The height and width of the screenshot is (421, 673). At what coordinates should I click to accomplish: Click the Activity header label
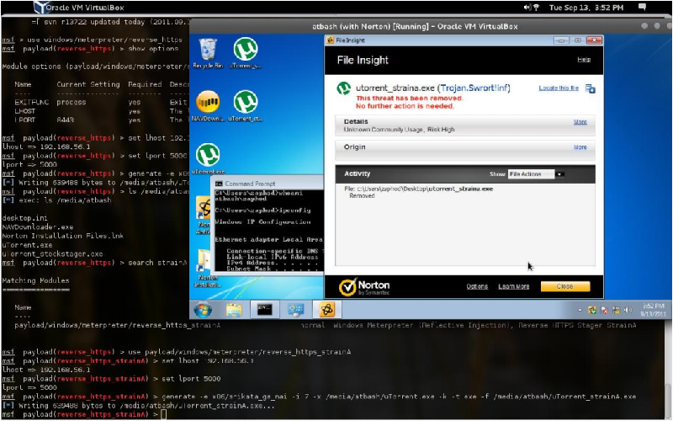point(357,173)
